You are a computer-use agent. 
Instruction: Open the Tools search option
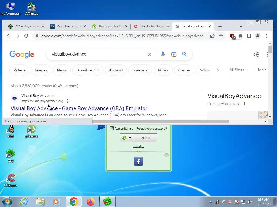262,70
